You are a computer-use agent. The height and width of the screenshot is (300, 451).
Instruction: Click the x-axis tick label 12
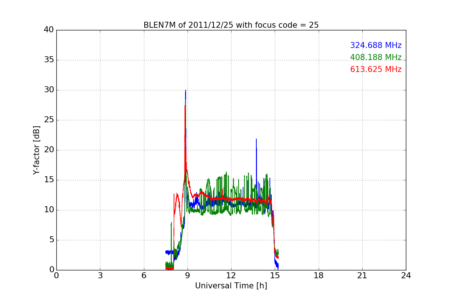pos(231,276)
